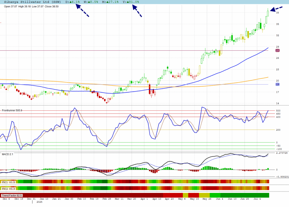Click the MACD 2.1 indicator label
This screenshot has width=289, height=207.
coord(8,154)
